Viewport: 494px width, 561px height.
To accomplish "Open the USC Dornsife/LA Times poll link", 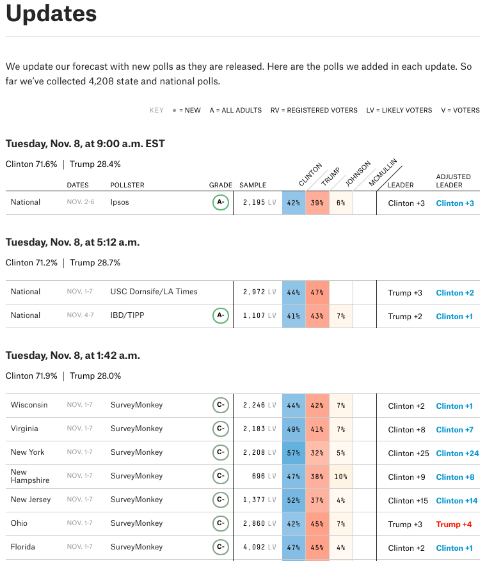I will (154, 292).
